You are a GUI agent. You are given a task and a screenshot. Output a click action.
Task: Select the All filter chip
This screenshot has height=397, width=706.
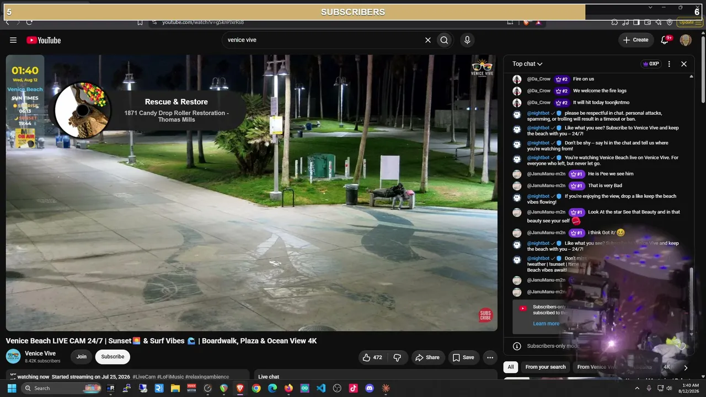[511, 367]
